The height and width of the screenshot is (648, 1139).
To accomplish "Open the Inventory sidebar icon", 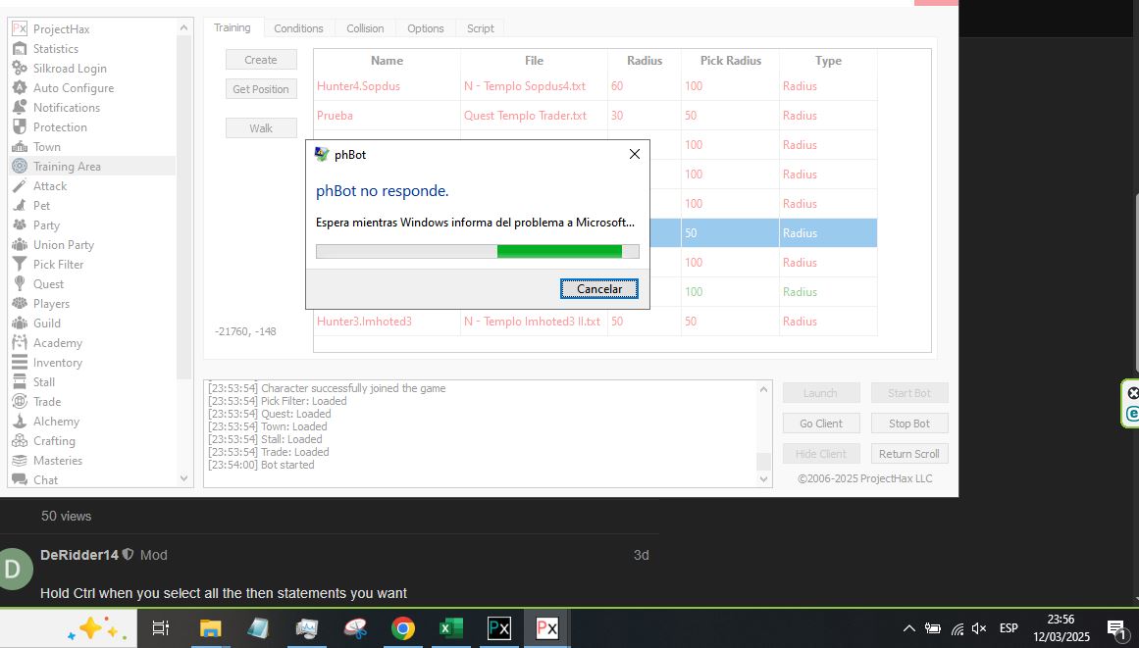I will [x=19, y=363].
